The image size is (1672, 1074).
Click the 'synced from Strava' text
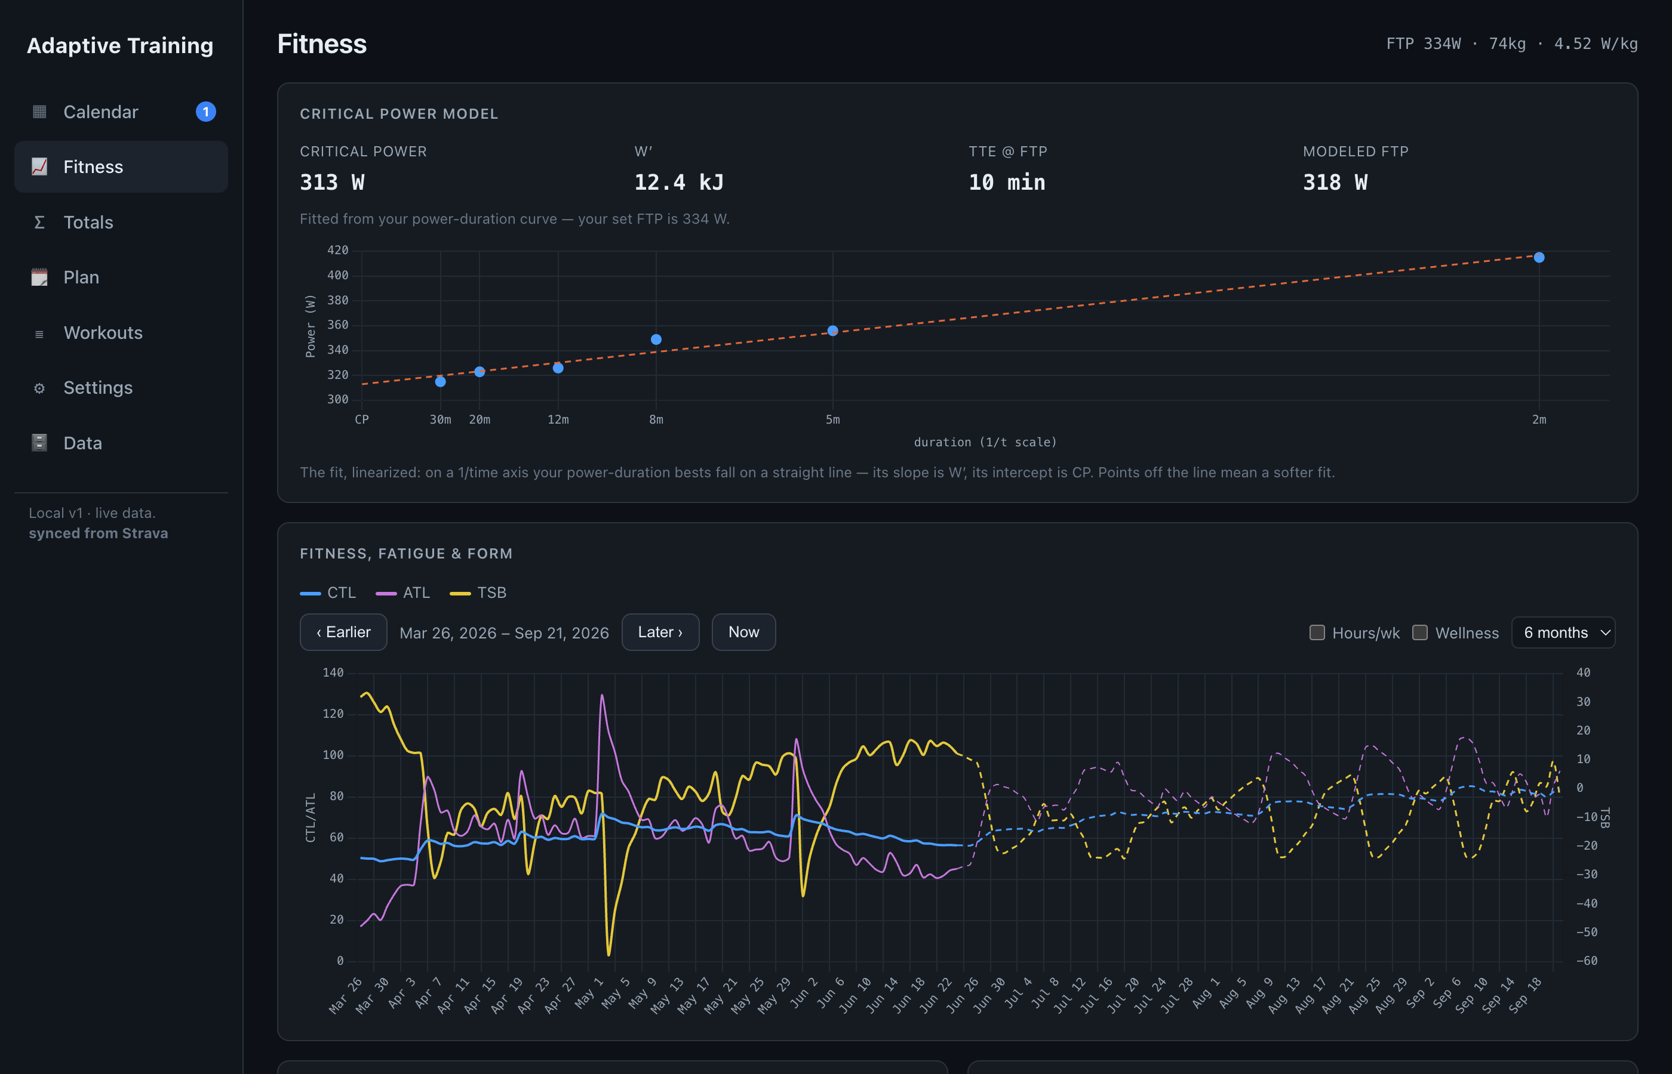[x=99, y=533]
